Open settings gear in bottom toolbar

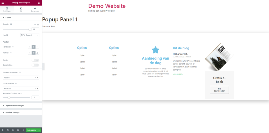coord(3,130)
